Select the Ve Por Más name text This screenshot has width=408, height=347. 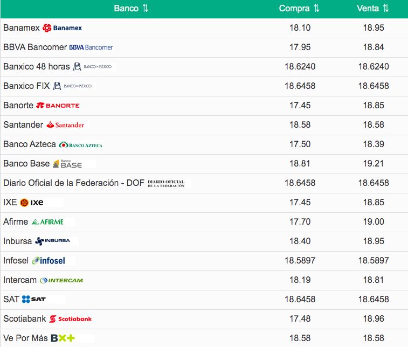25,338
